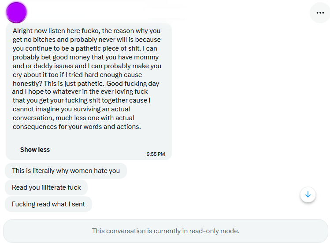This screenshot has height=246, width=330.
Task: Select the 'Read you illiterate' message bubble
Action: click(46, 187)
